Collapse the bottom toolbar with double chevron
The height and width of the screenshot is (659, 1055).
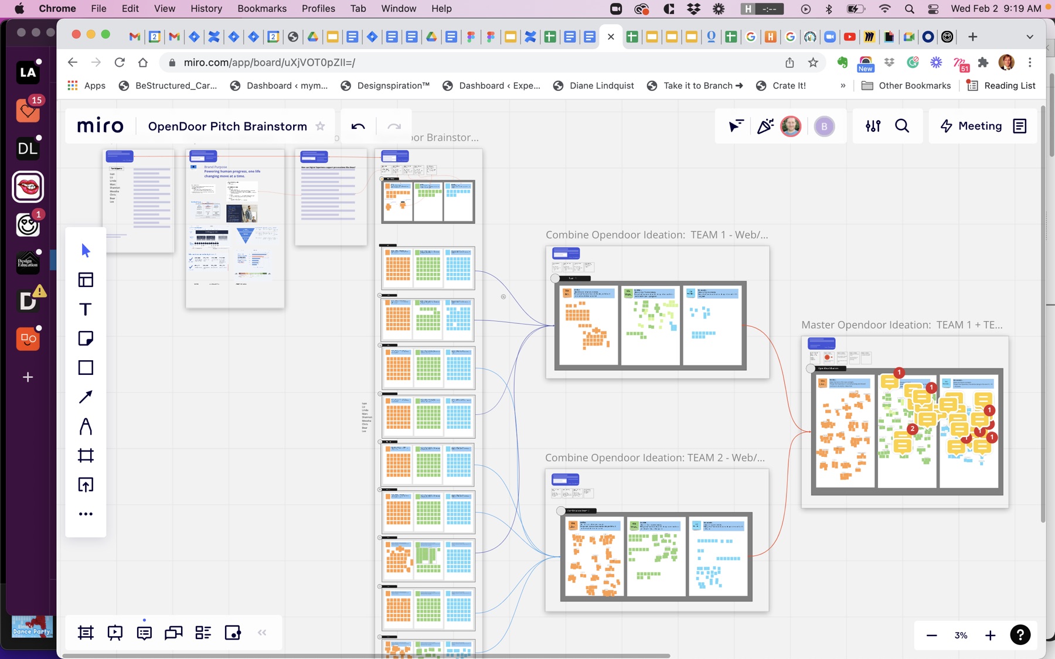262,633
